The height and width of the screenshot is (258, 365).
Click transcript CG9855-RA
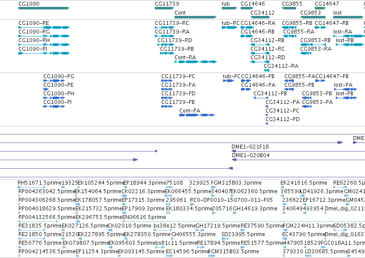coord(290,36)
